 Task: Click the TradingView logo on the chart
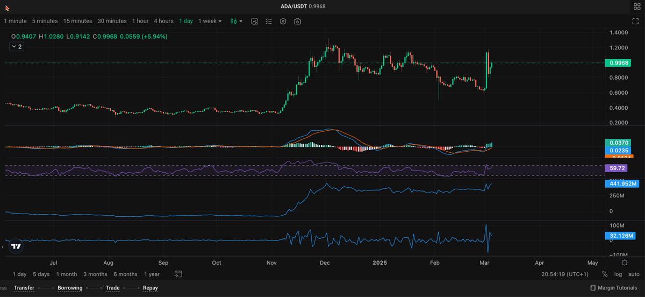16,246
